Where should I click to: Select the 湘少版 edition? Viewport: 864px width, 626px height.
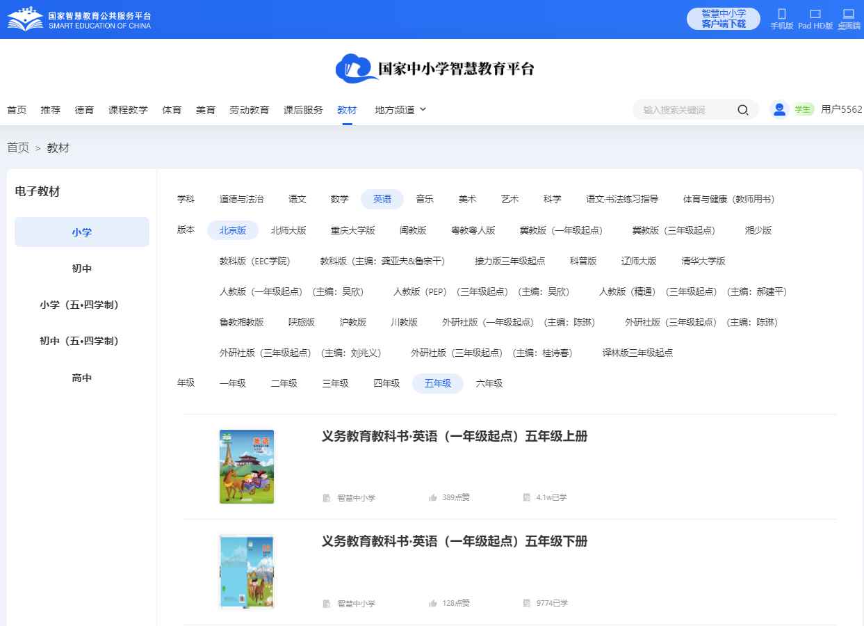pos(758,230)
